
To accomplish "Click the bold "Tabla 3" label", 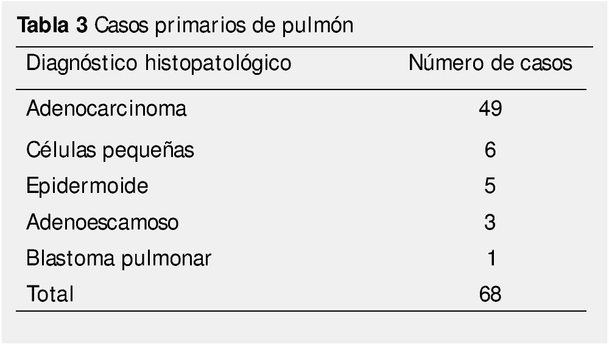I will (x=53, y=26).
